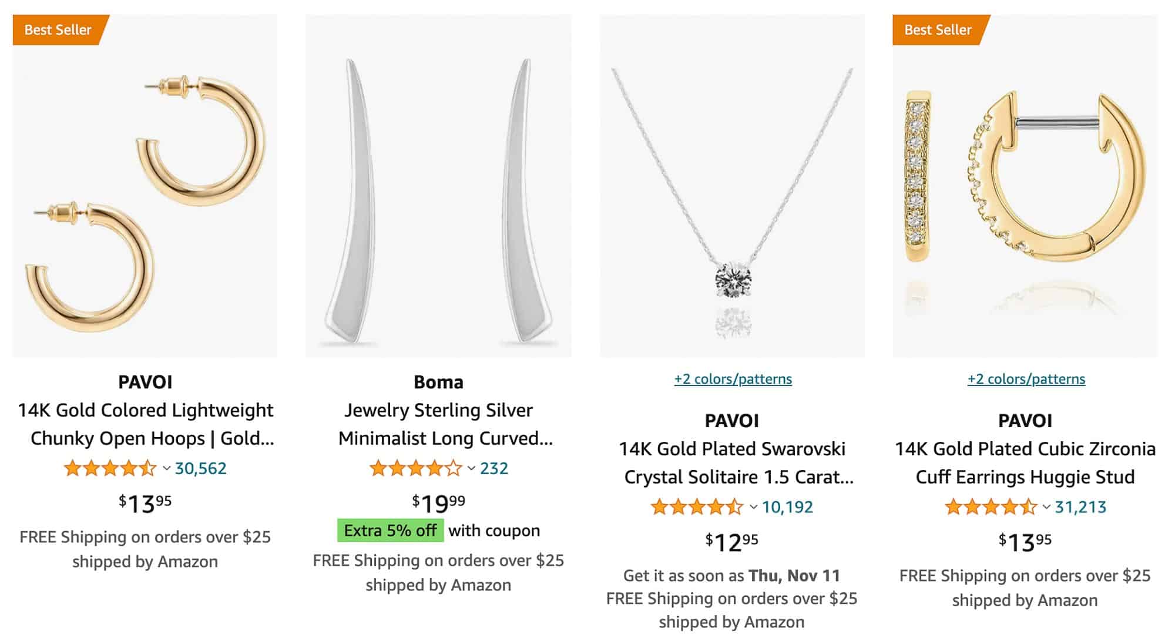
Task: Expand rating dropdown arrow beside 10,192
Action: (x=753, y=507)
